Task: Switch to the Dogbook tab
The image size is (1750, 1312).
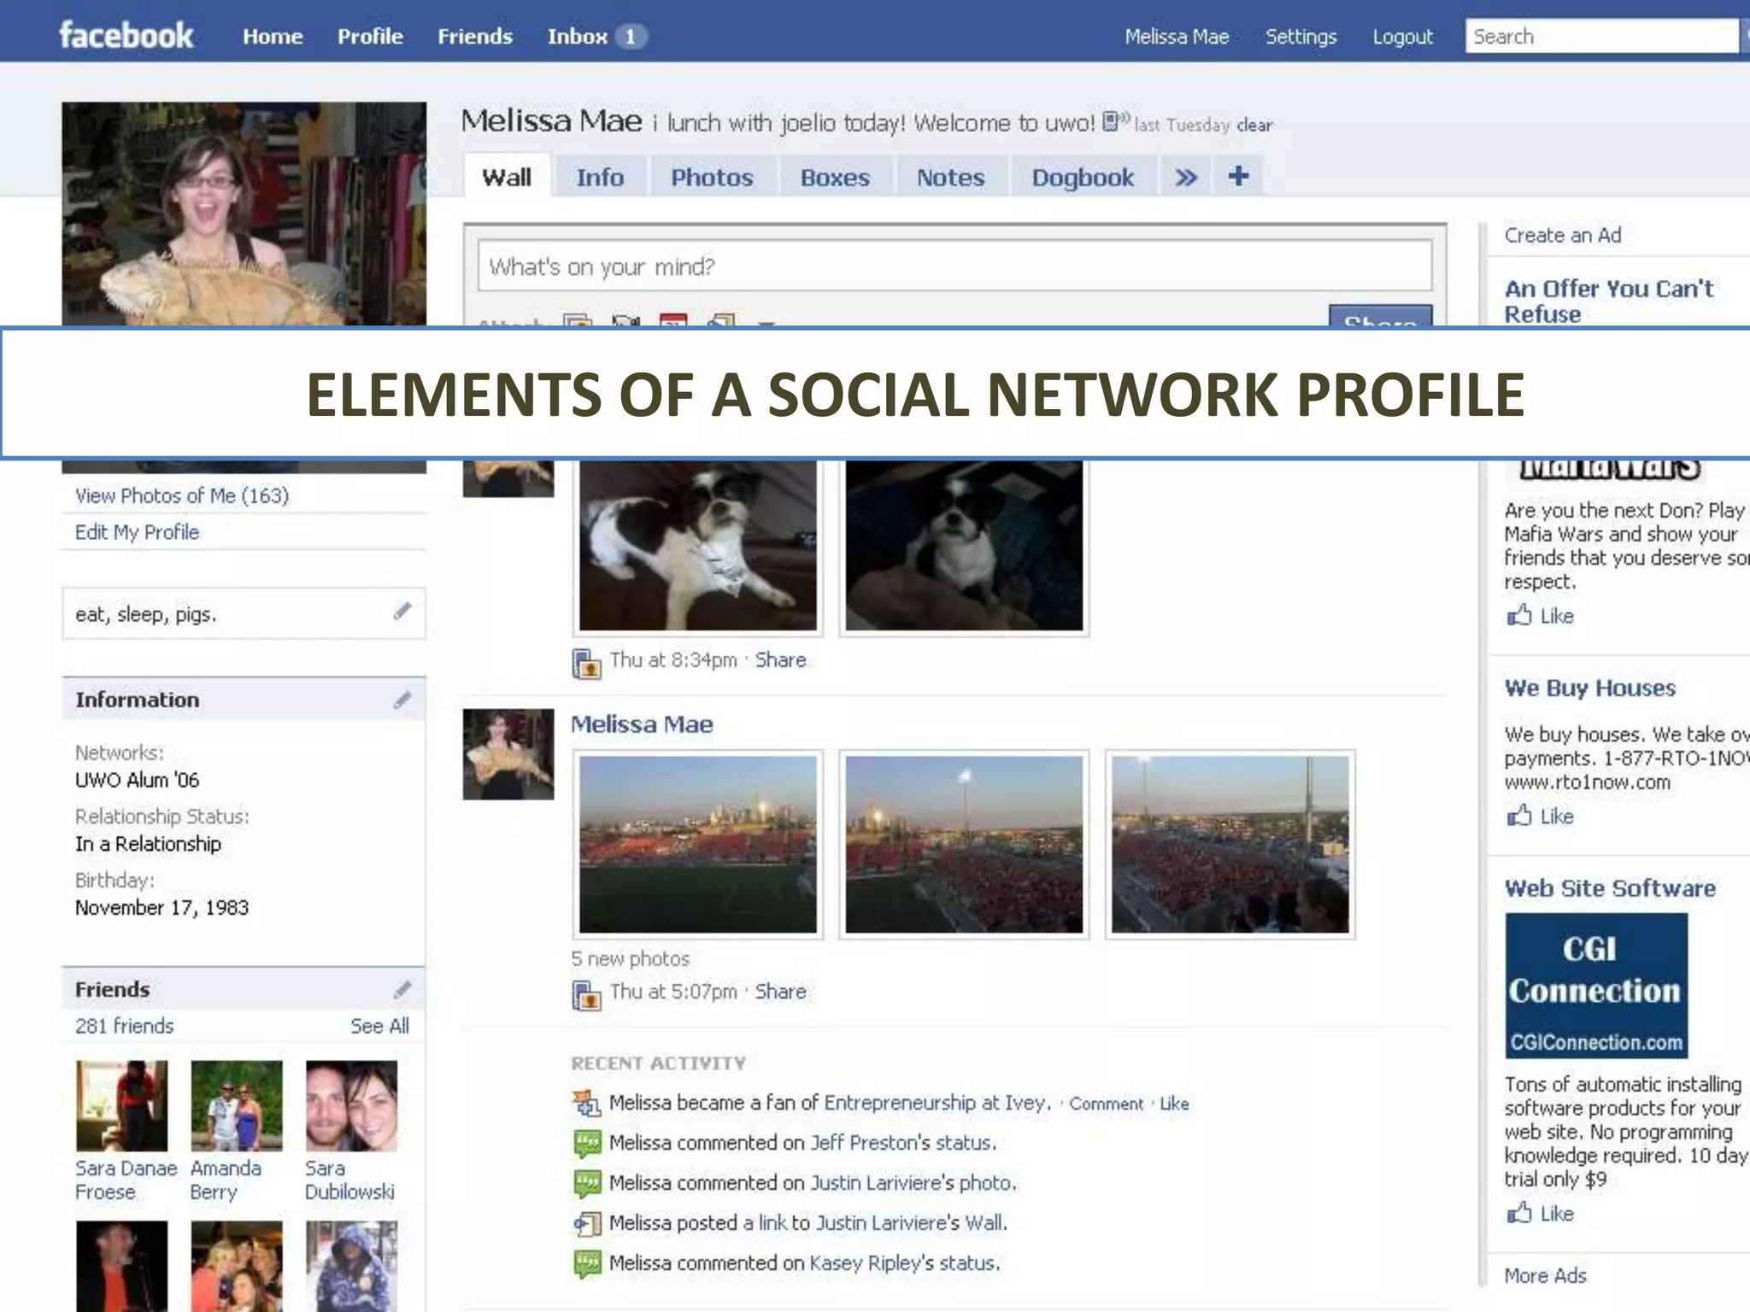Action: (1083, 177)
